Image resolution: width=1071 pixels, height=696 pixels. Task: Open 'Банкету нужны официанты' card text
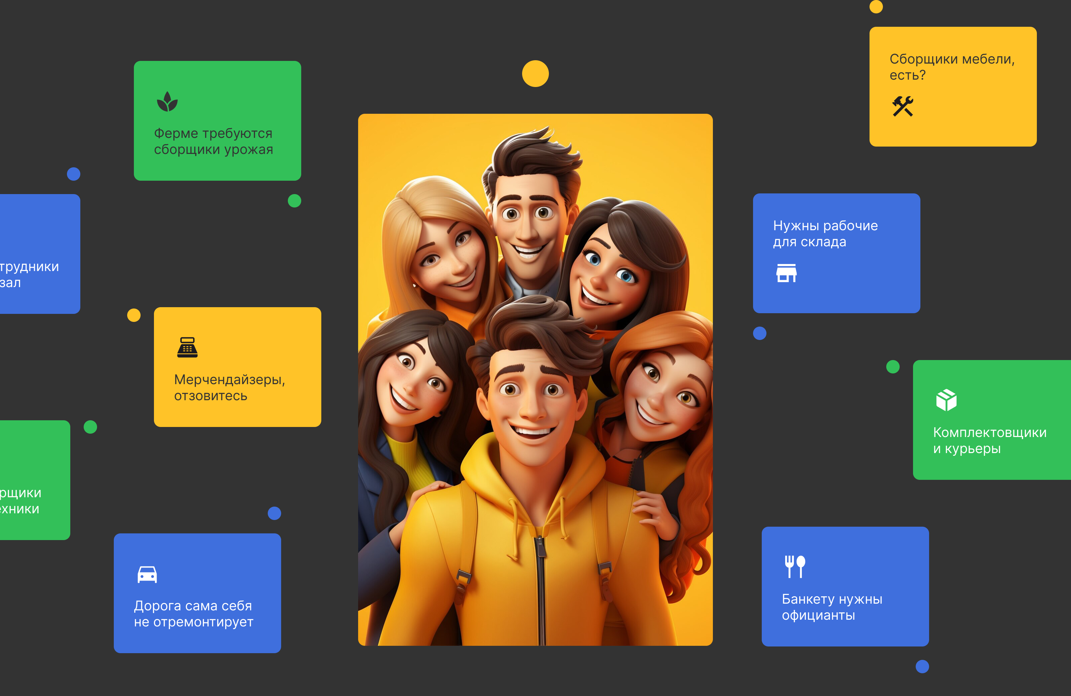pos(832,607)
